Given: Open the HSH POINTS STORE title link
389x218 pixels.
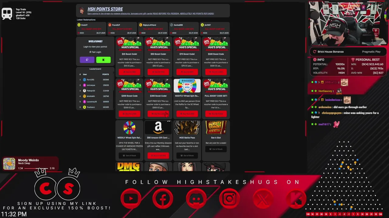Looking at the screenshot, I should coord(105,9).
